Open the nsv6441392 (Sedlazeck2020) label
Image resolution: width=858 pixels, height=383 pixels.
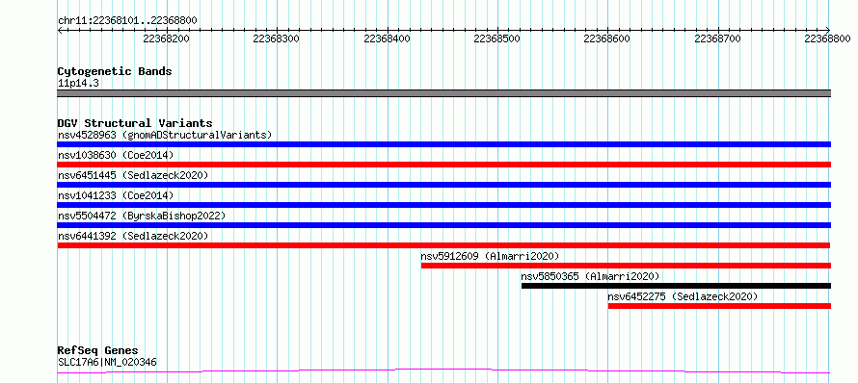coord(133,236)
